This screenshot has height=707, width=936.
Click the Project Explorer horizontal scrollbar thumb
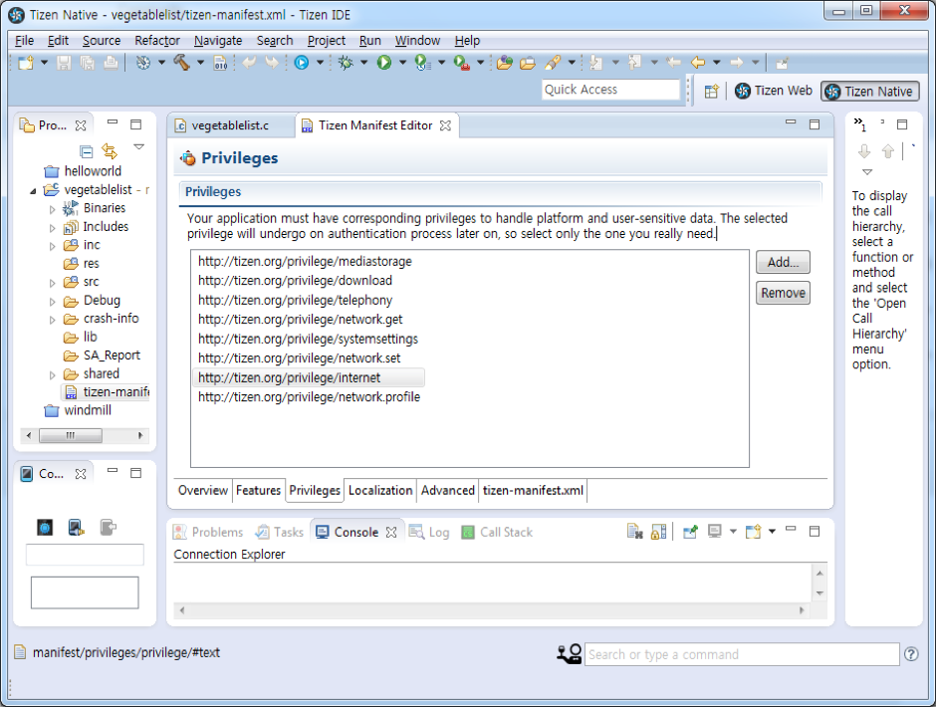click(71, 435)
